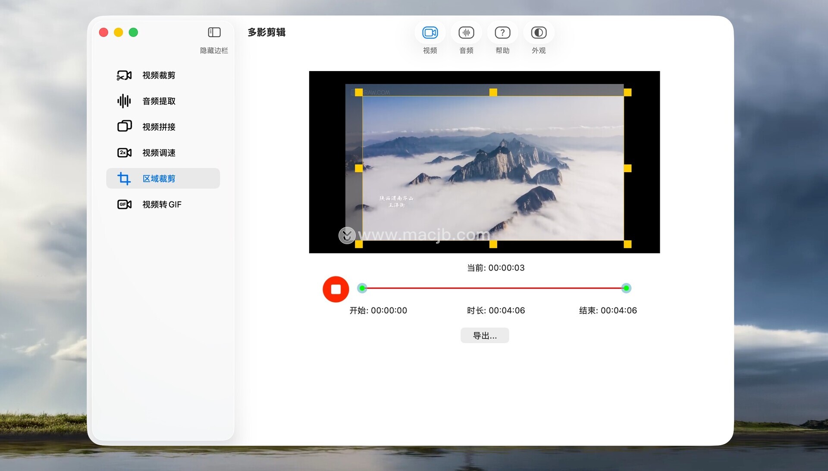Click the area crop icon
The image size is (828, 471).
[x=124, y=178]
